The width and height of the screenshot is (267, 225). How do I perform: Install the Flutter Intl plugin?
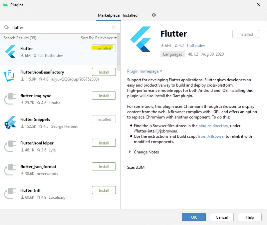[x=104, y=190]
